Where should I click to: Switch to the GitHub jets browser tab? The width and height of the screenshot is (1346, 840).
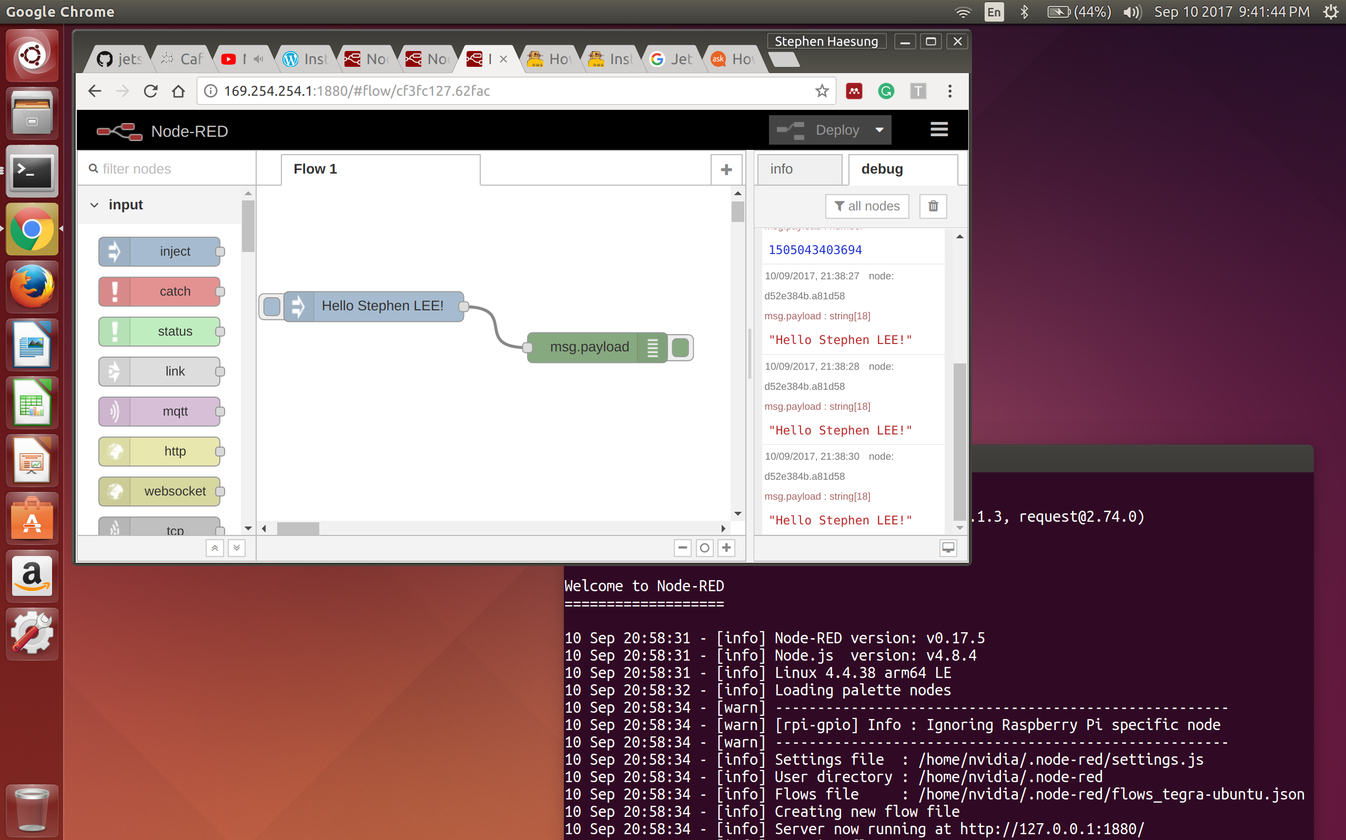pyautogui.click(x=119, y=59)
